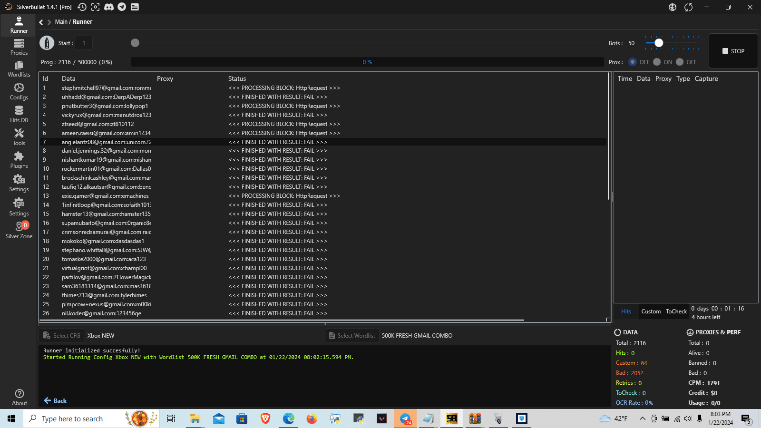The image size is (761, 428).
Task: Click the PROXIES & PERF header icon
Action: (x=690, y=332)
